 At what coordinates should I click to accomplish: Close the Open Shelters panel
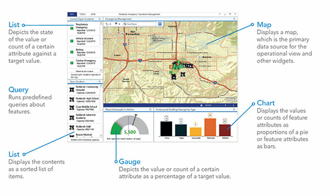pyautogui.click(x=99, y=81)
